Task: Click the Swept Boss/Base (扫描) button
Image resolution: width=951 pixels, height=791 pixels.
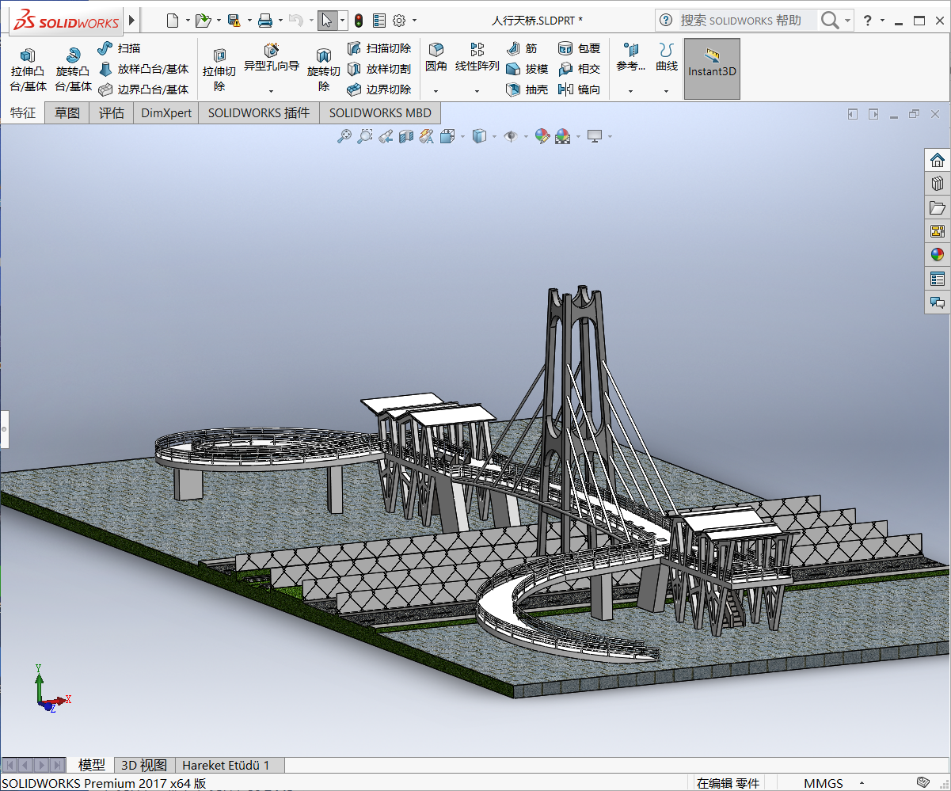Action: coord(119,48)
